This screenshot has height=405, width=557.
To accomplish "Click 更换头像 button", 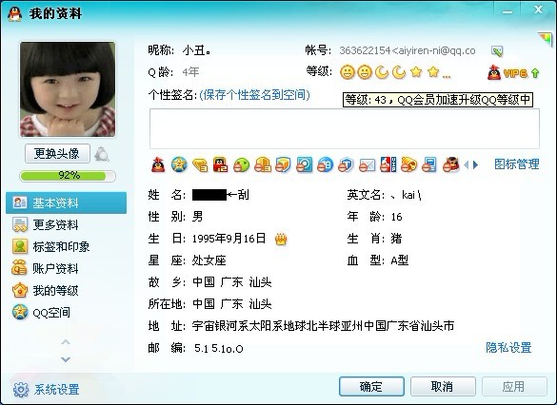I will coord(57,154).
